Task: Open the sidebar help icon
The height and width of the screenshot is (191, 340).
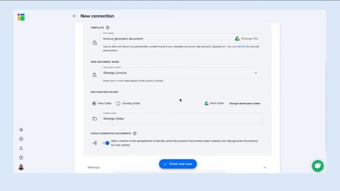Action: pyautogui.click(x=21, y=158)
